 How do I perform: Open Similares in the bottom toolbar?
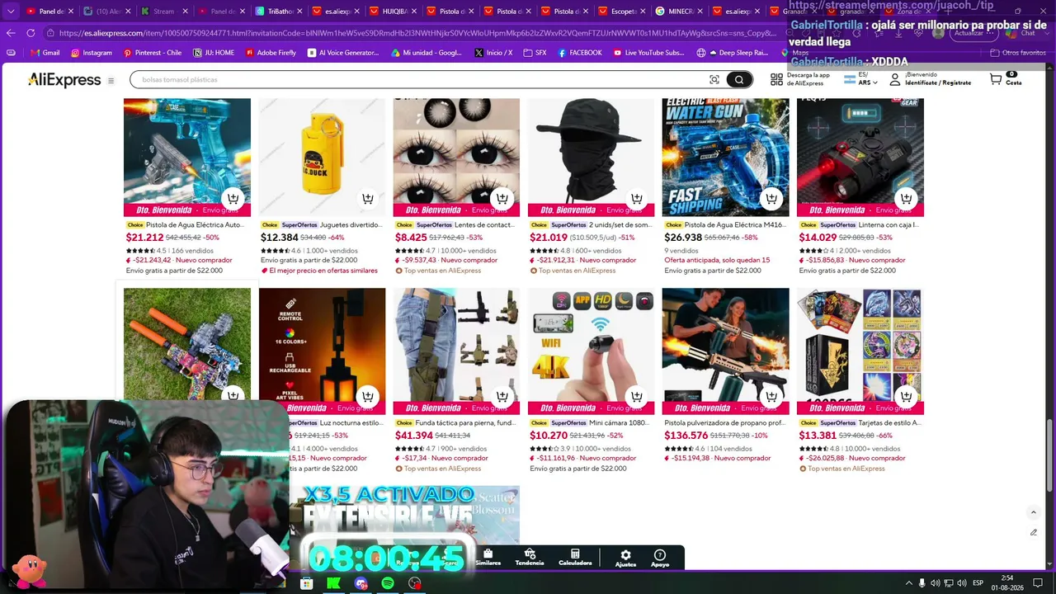[488, 558]
